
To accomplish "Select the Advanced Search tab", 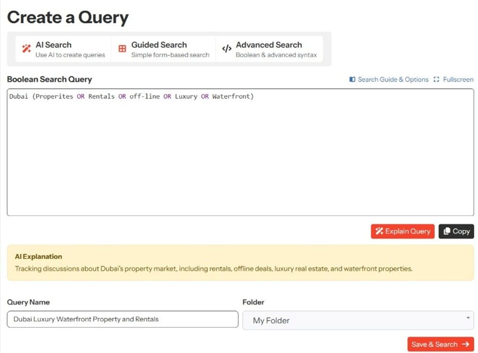I will click(269, 49).
